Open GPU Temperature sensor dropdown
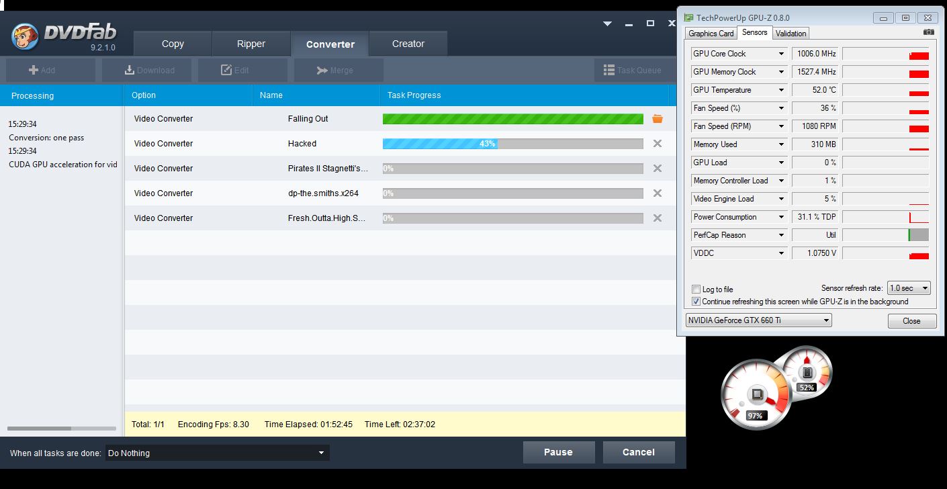The width and height of the screenshot is (947, 489). pos(781,90)
